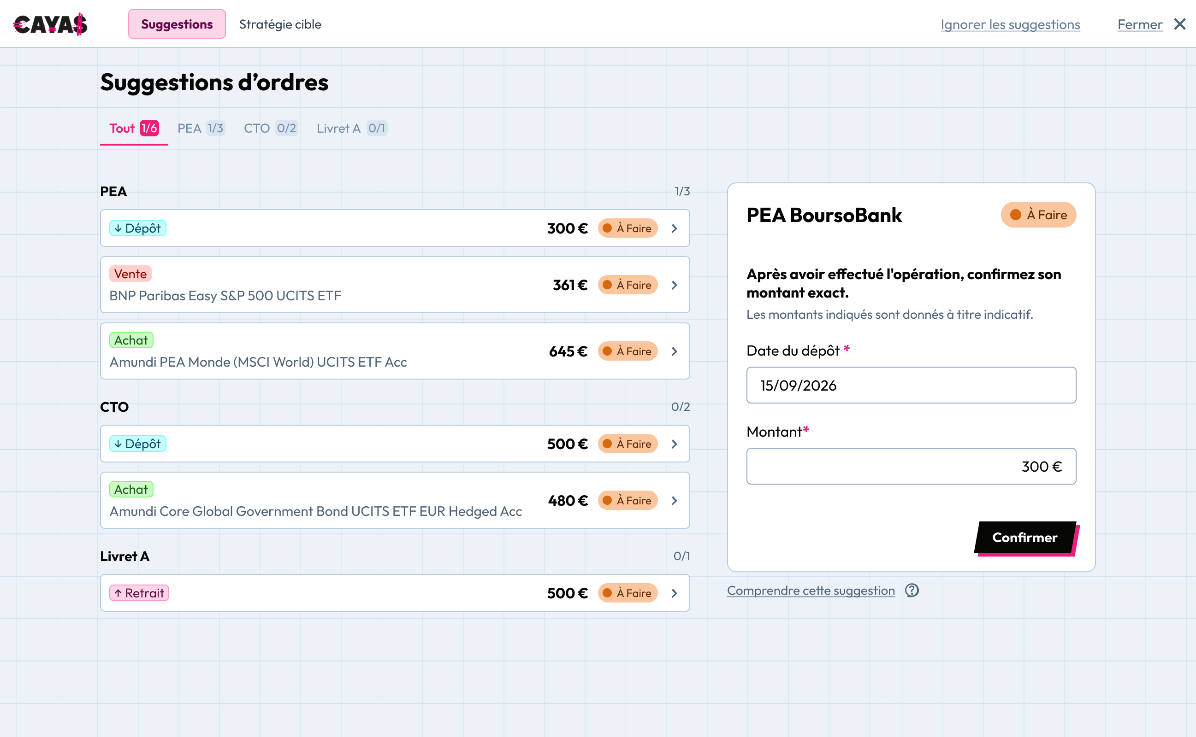The width and height of the screenshot is (1196, 737).
Task: Click the Vente tag on BNP Paribas row
Action: pyautogui.click(x=130, y=274)
